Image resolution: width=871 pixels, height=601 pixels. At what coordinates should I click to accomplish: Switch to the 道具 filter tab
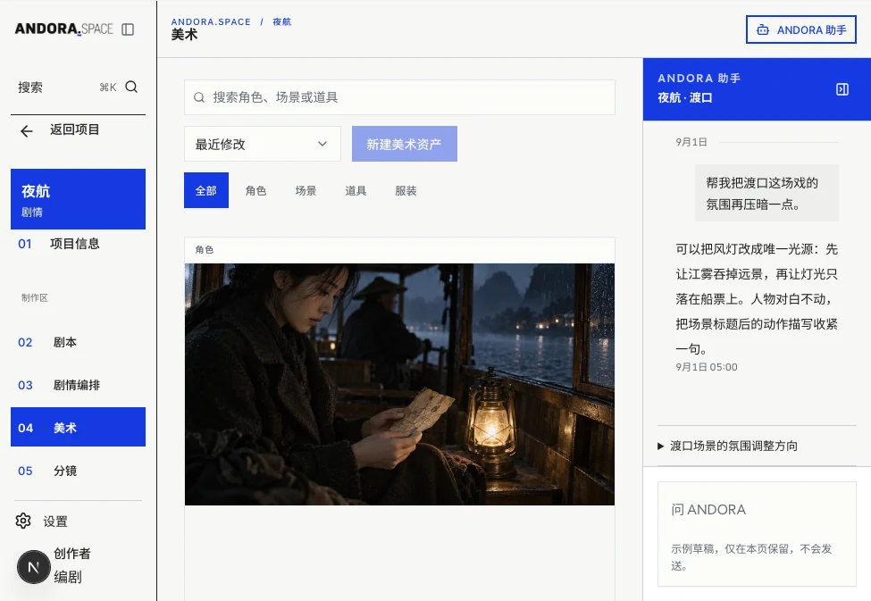point(356,190)
